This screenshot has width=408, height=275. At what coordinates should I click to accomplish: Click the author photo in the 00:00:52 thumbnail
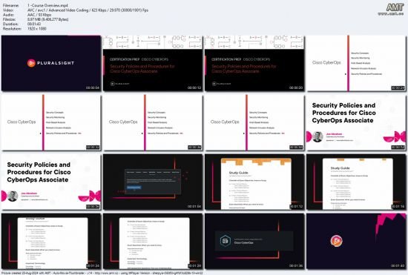click(317, 136)
